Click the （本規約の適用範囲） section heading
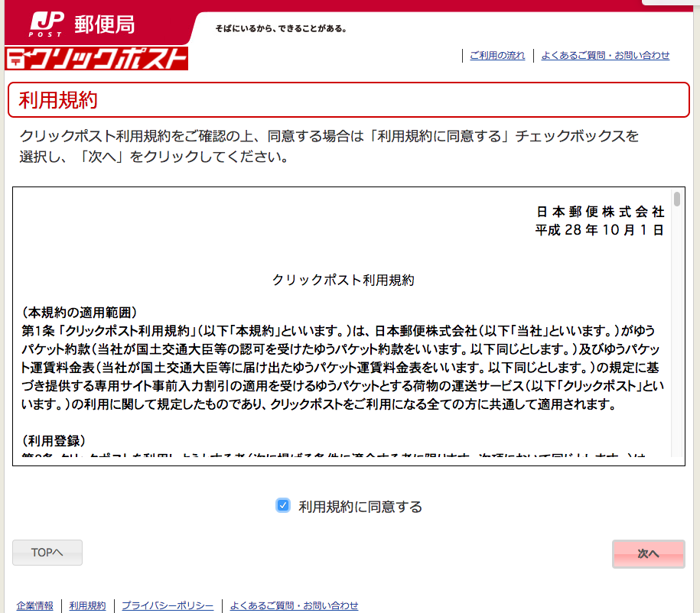This screenshot has width=700, height=613. pyautogui.click(x=80, y=313)
